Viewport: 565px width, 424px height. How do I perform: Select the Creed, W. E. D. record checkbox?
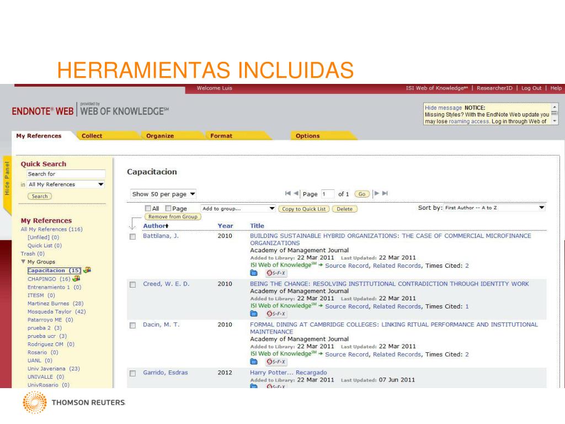coord(132,284)
